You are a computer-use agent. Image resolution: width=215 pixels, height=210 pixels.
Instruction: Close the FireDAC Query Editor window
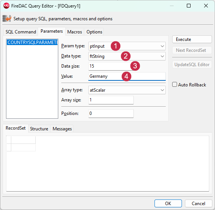[206, 6]
